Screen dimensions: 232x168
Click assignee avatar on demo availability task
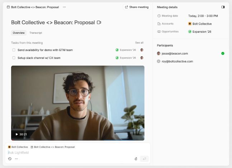click(142, 50)
